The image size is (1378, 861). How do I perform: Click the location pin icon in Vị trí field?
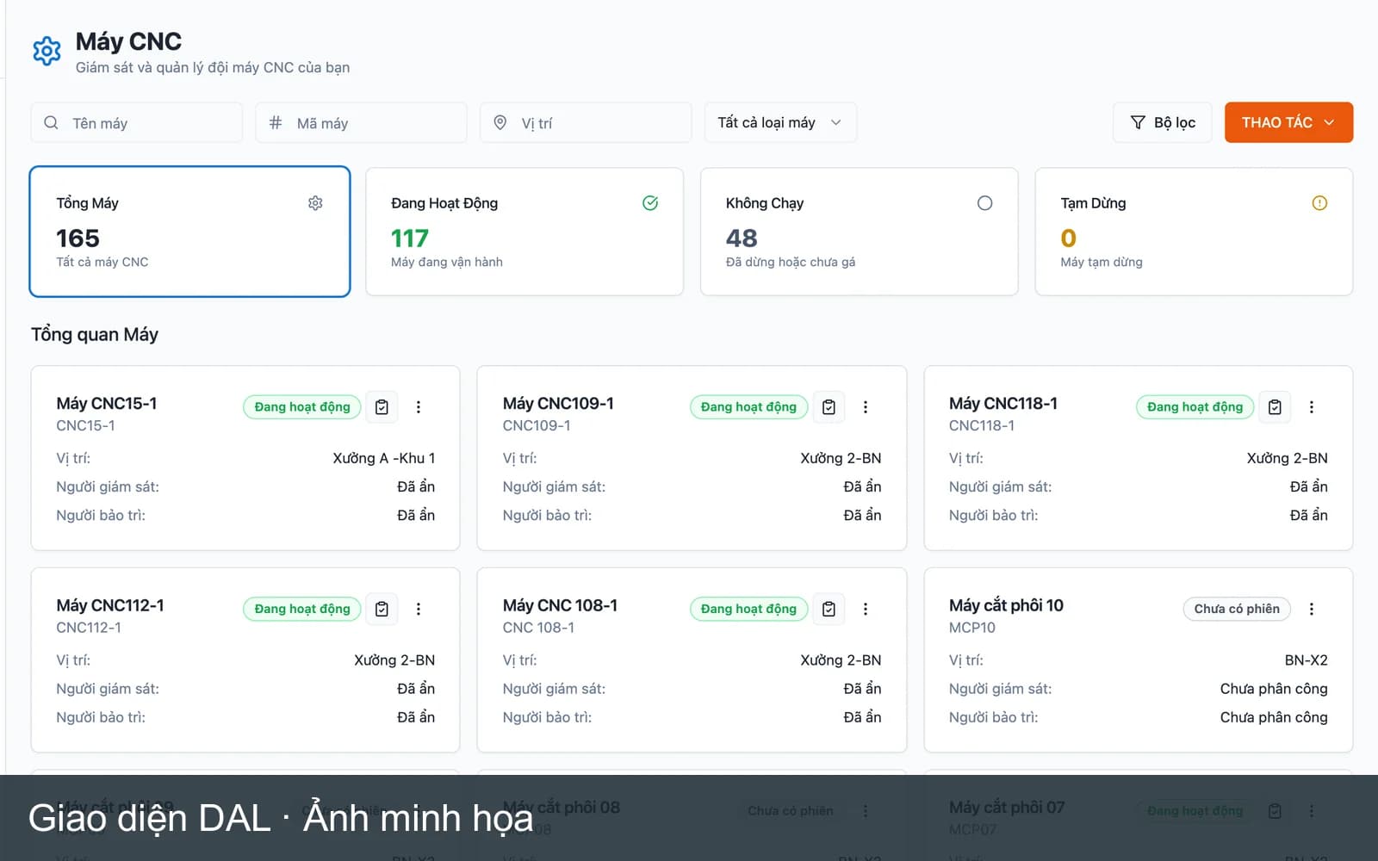tap(500, 123)
